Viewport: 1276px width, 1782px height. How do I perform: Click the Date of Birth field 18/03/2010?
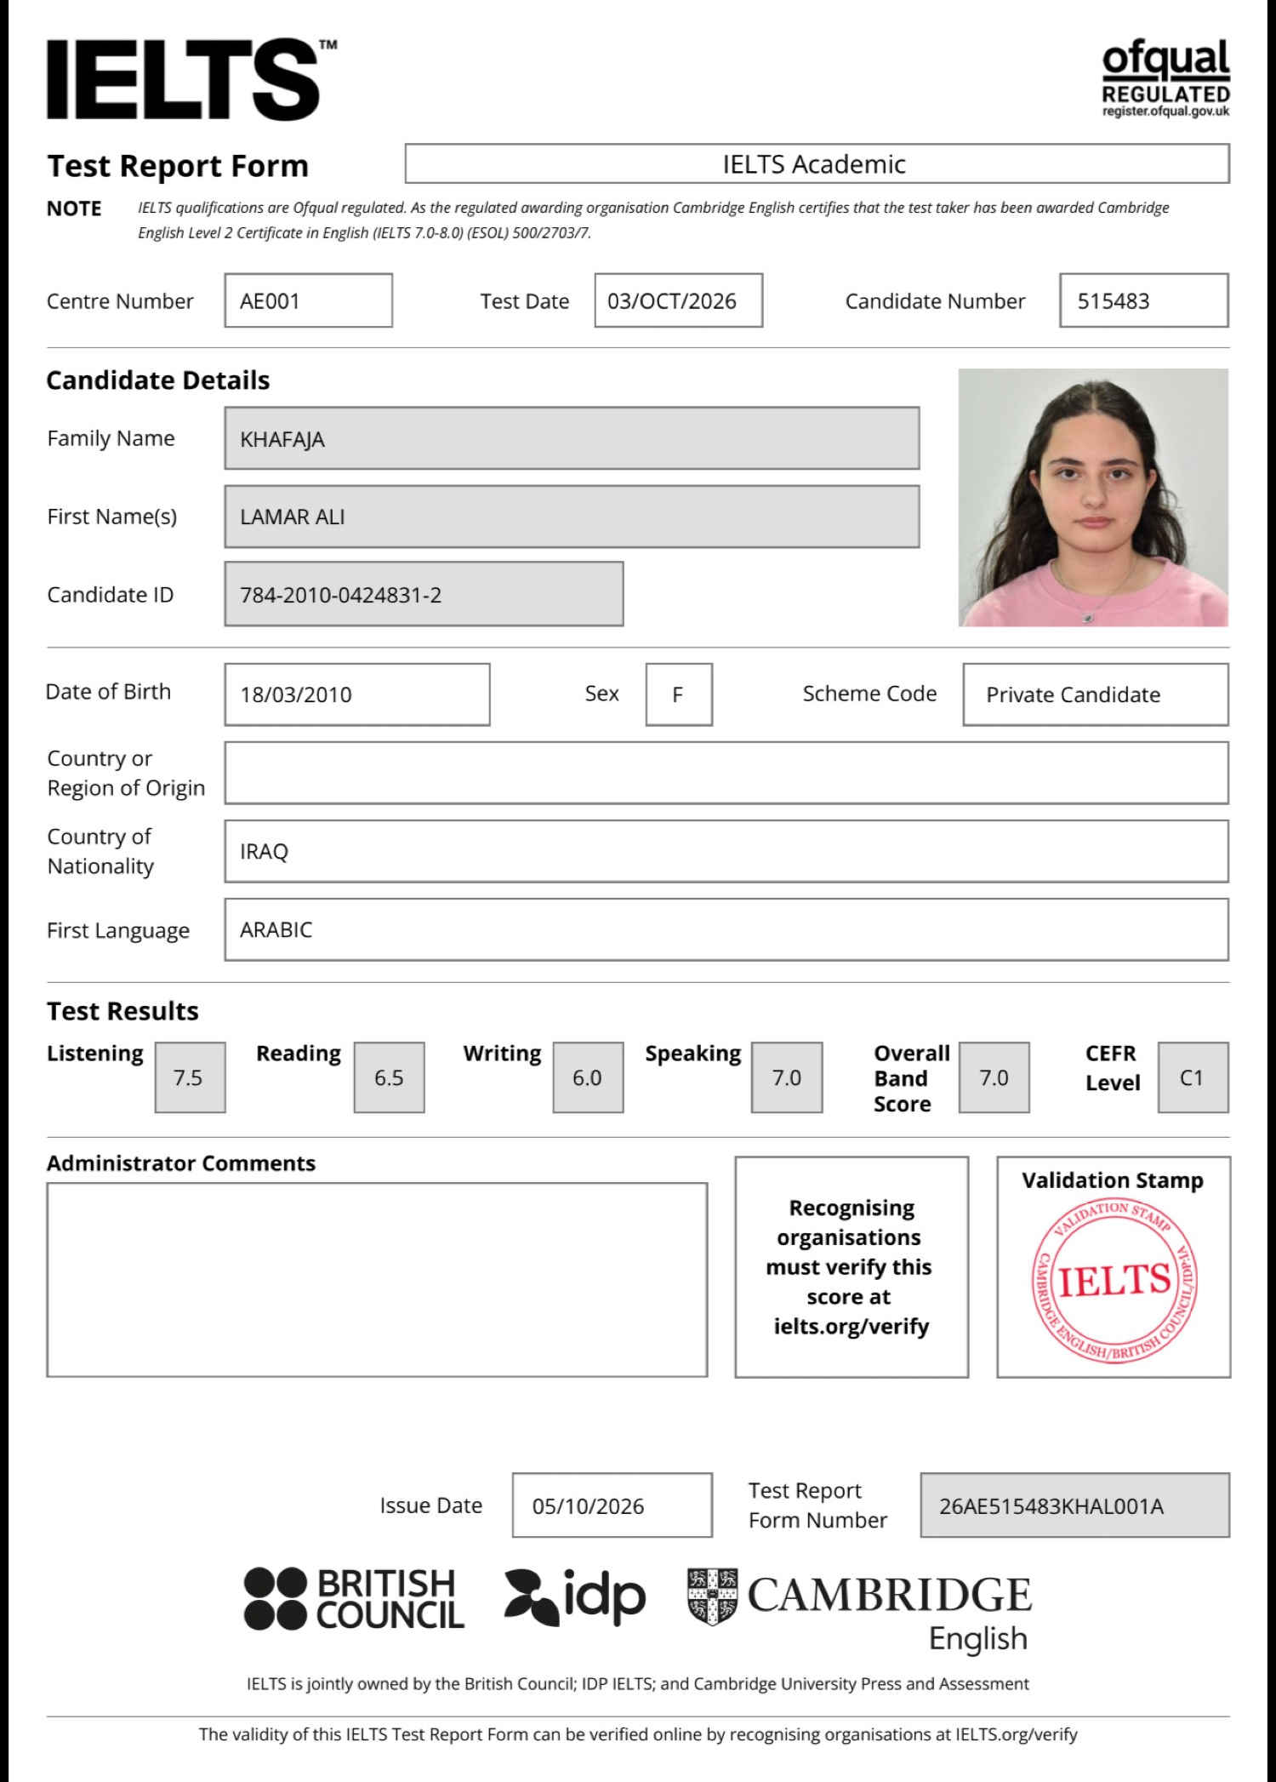[357, 694]
